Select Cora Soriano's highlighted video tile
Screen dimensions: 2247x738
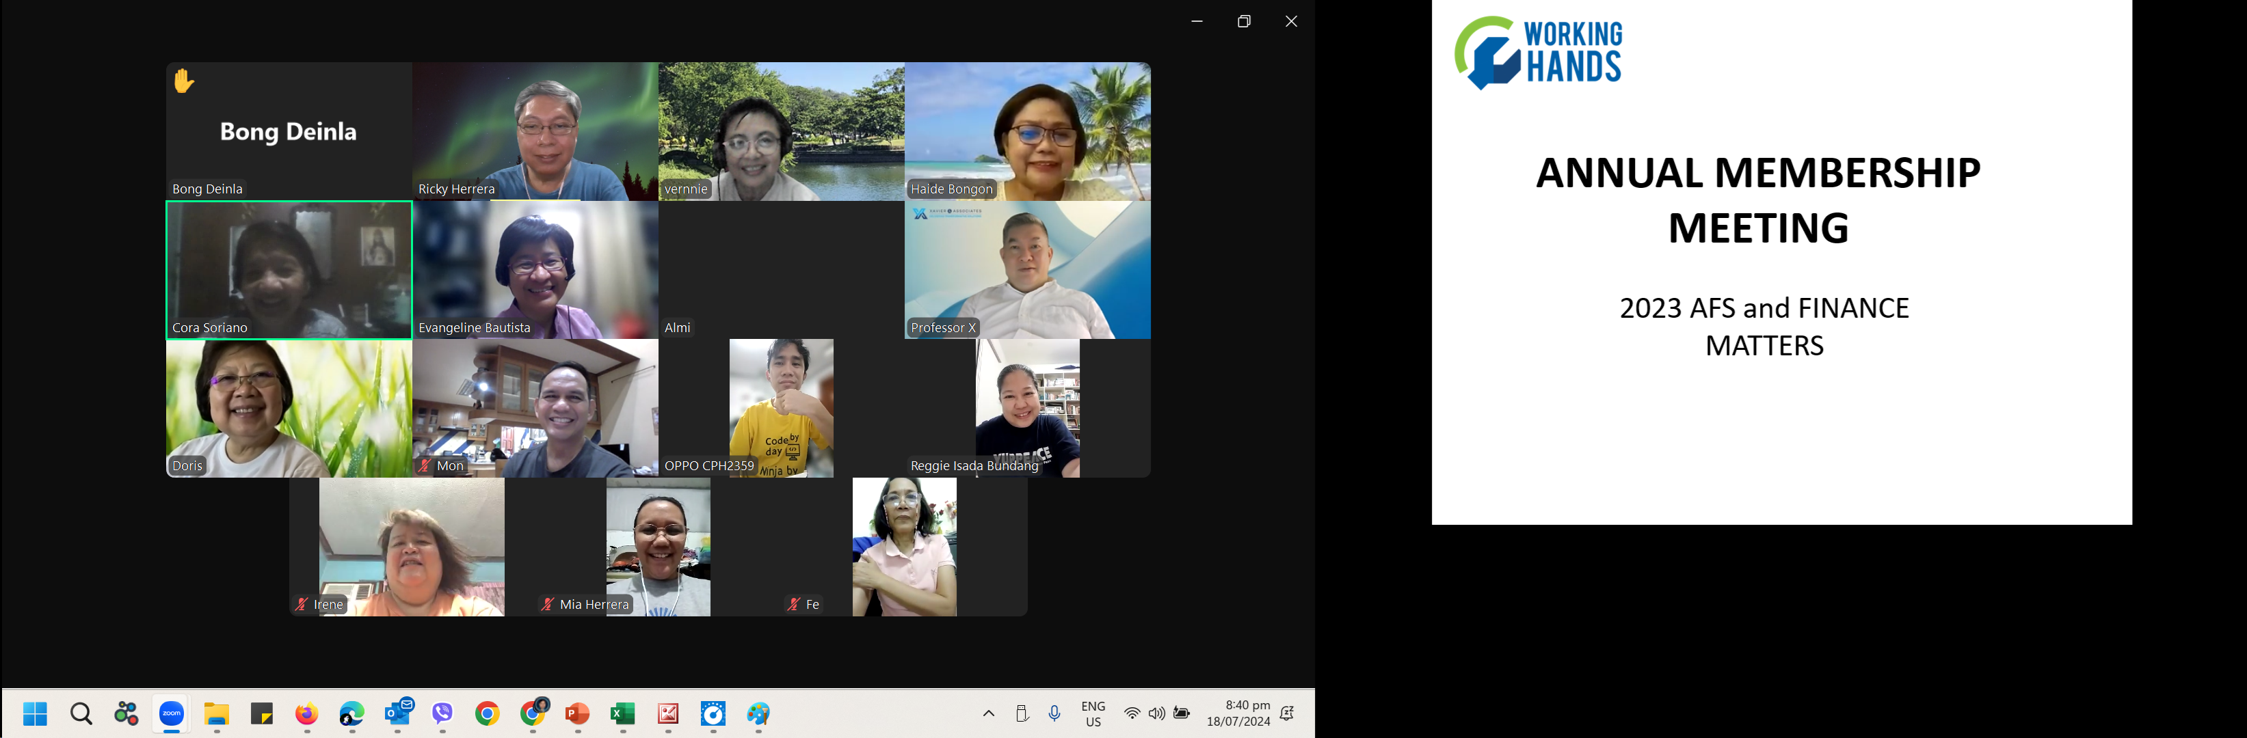289,269
